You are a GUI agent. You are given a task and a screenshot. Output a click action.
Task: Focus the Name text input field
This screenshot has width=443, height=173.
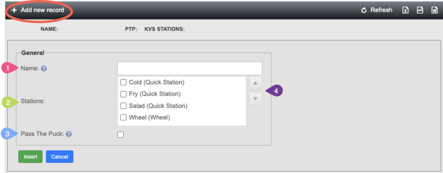click(190, 68)
